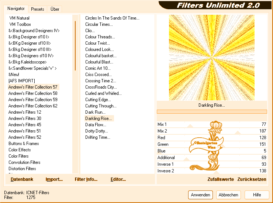Viewport: 273px width, 203px height.
Task: Choose Colourful basket... filter
Action: click(101, 56)
